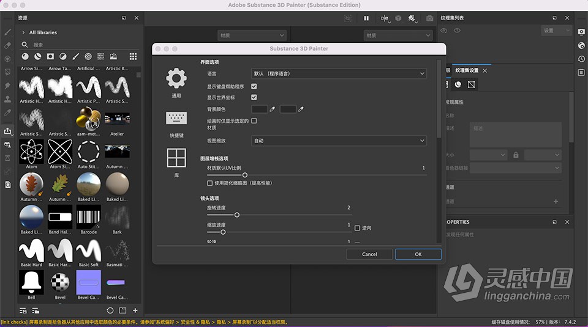Open log list icon in right sidebar

[581, 72]
